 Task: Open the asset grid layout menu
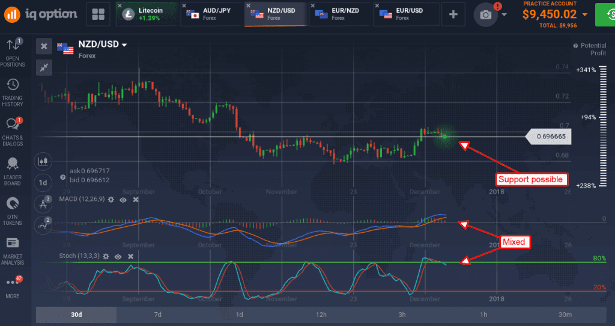[98, 14]
